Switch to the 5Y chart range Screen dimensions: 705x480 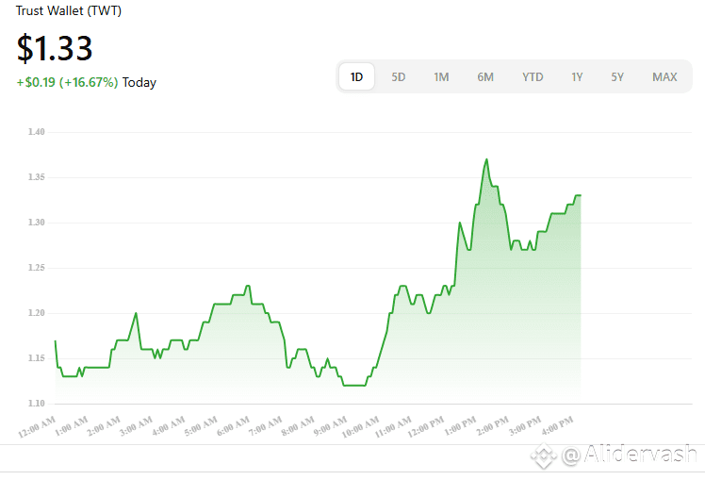point(616,77)
